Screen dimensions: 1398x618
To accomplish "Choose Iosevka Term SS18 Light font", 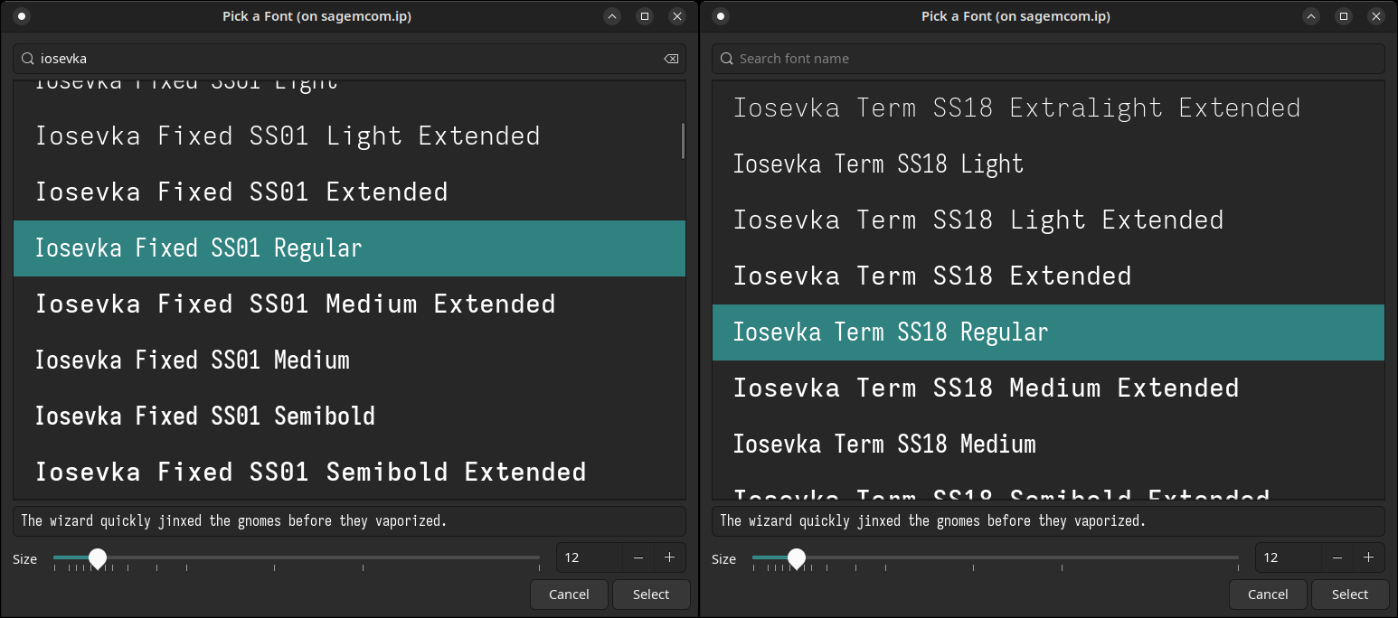I will pos(878,164).
